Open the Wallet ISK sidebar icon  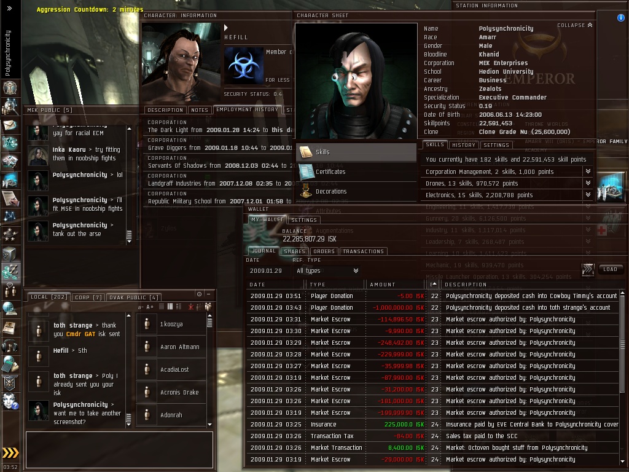(10, 271)
